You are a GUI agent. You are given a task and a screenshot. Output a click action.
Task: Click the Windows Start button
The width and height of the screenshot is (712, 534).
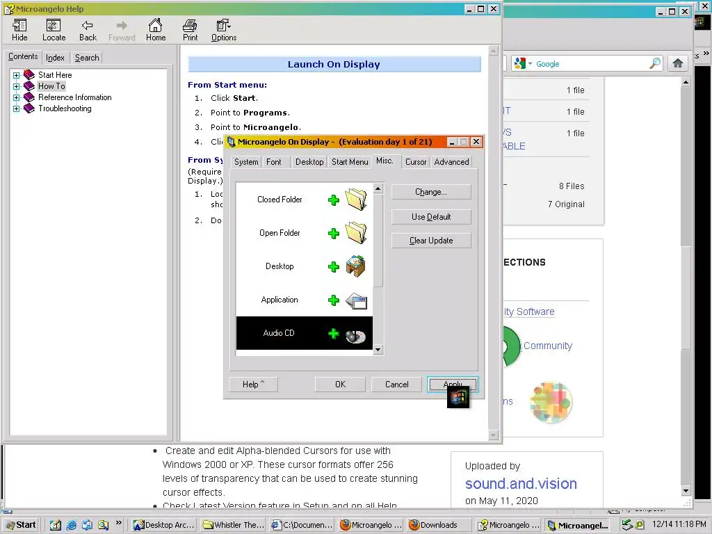[x=20, y=525]
